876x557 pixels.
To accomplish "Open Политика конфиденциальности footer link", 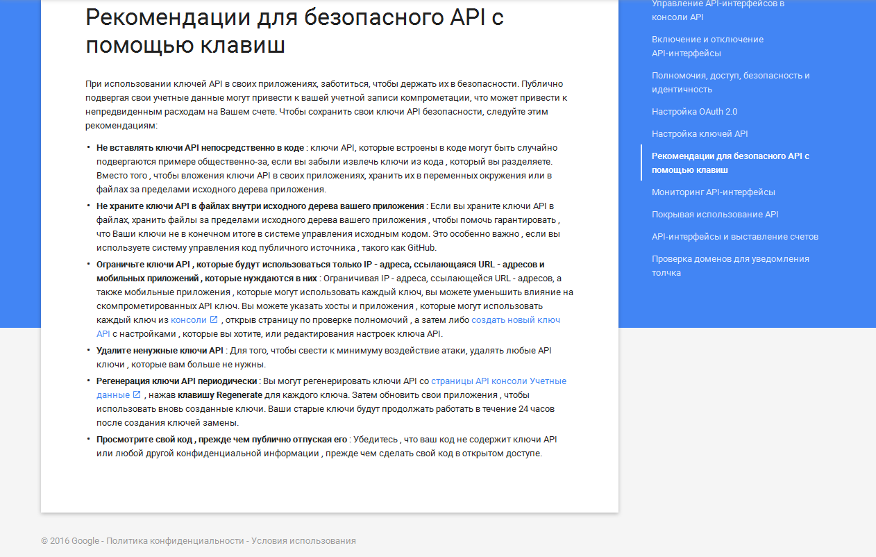I will click(174, 541).
